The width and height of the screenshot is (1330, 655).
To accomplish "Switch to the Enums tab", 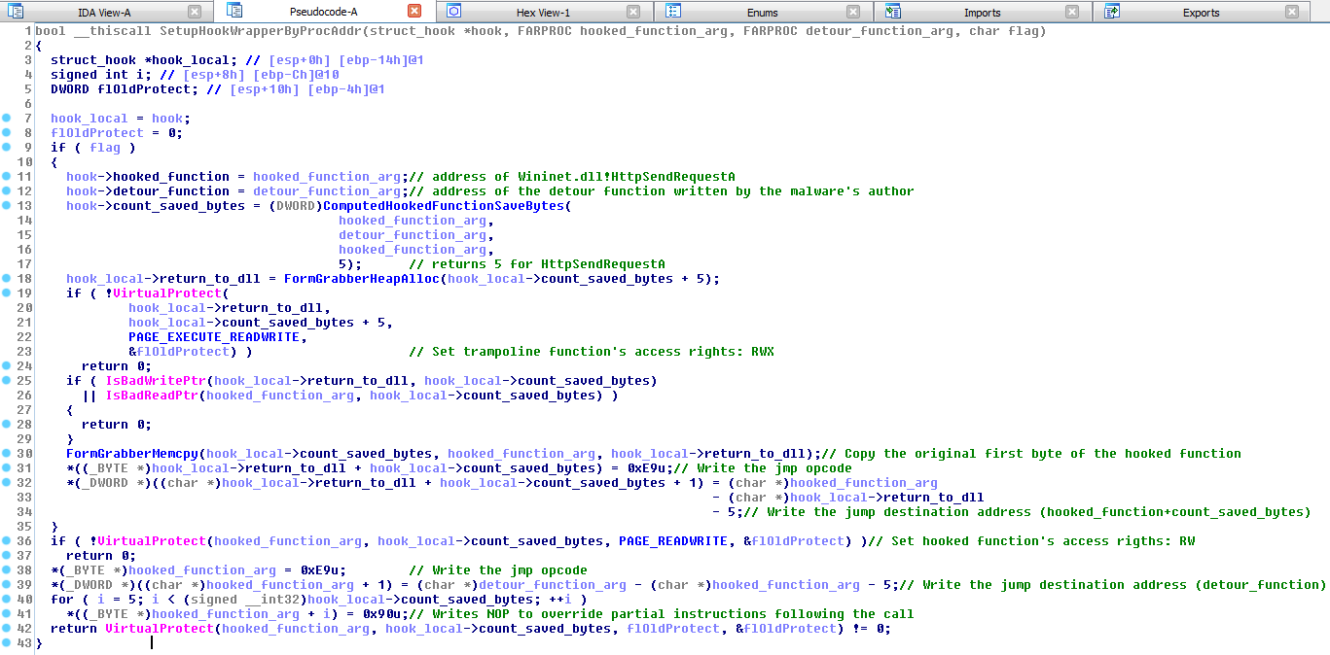I will coord(763,13).
